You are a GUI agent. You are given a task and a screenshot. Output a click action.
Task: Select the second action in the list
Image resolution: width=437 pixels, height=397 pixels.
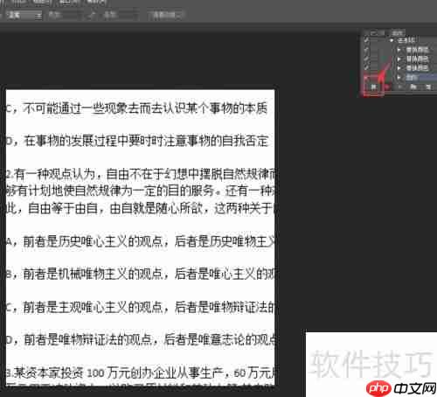418,59
